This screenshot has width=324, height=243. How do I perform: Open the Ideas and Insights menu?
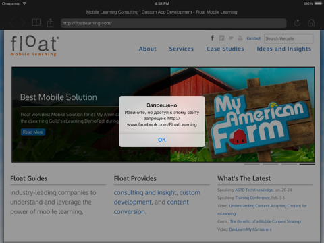[284, 49]
